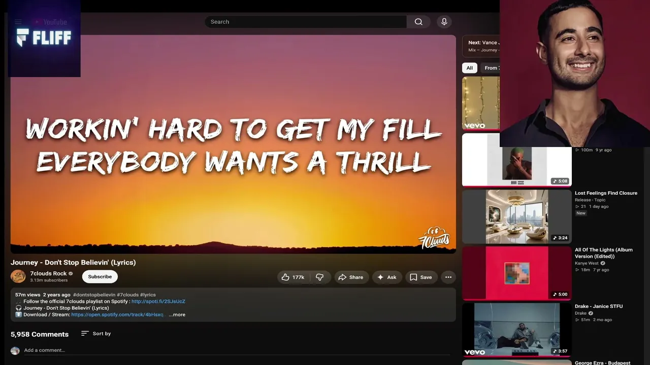650x365 pixels.
Task: Click the video title Journey - Don't Stop Believin' (Lyrics)
Action: [73, 263]
